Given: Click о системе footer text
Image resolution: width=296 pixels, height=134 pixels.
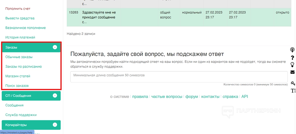Looking at the screenshot, I should 119,96.
